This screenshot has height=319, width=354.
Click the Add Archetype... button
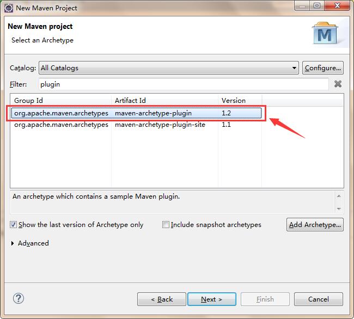(x=315, y=225)
